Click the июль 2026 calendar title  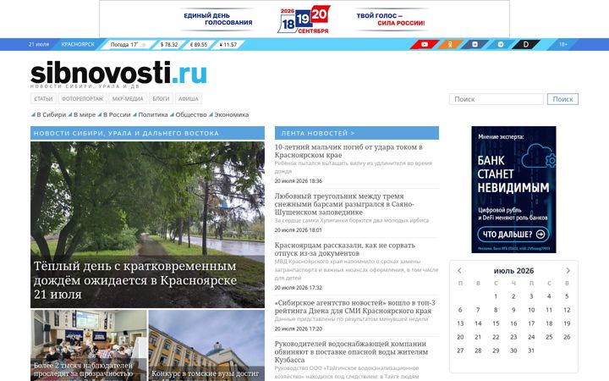point(513,271)
